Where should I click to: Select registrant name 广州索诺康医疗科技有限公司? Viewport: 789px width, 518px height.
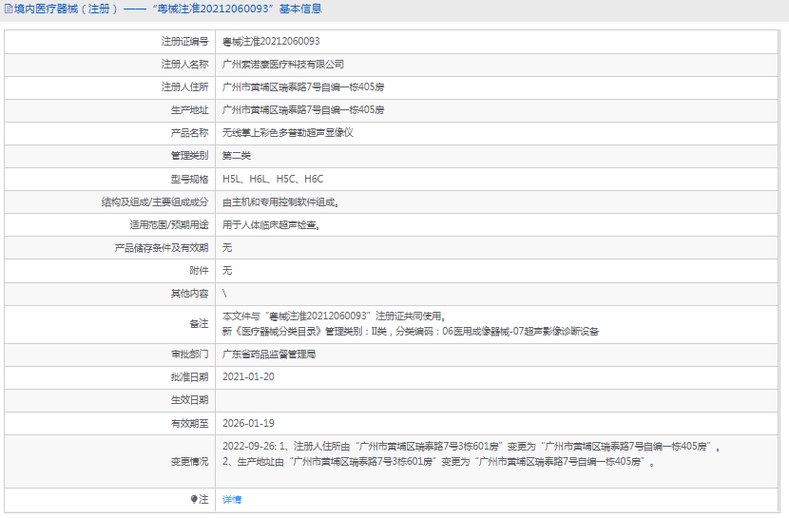[283, 65]
